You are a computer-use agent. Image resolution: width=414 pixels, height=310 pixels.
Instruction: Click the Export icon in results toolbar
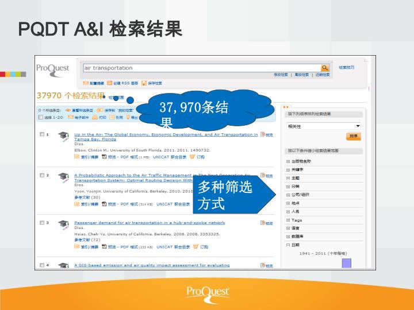point(128,117)
